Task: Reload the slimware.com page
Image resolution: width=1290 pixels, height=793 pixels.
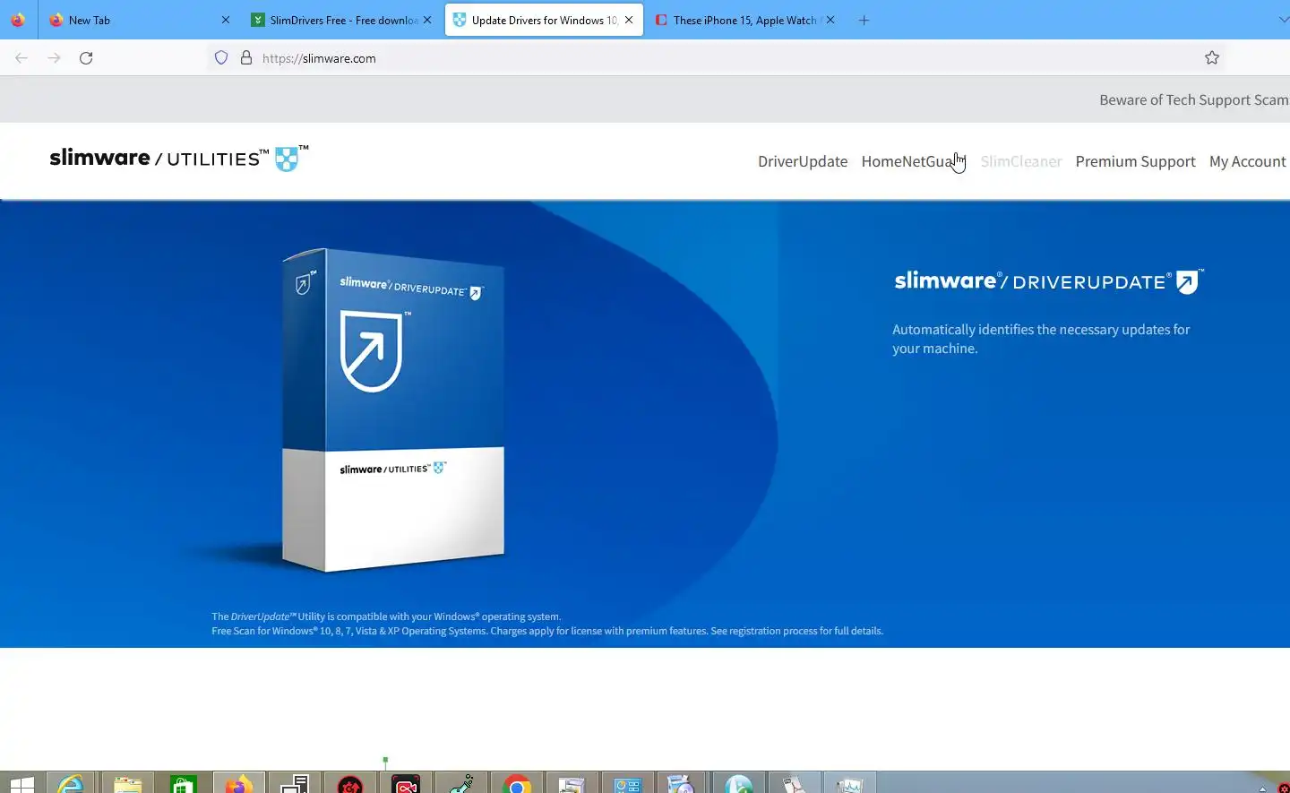Action: [x=86, y=58]
